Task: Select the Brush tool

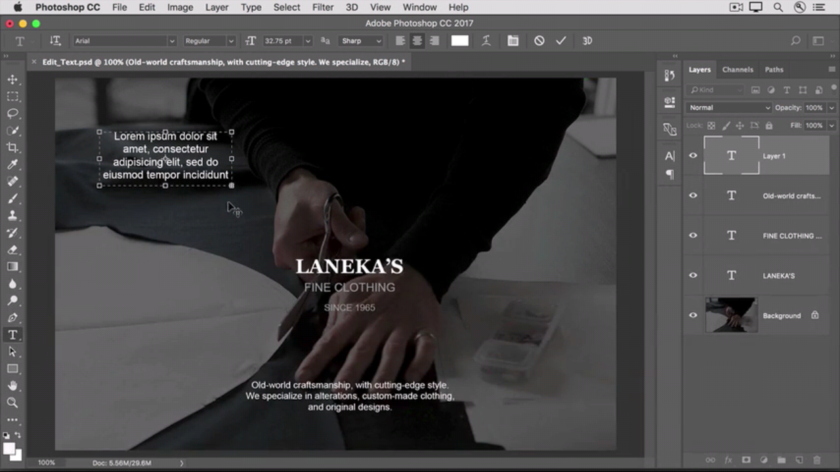Action: pos(12,199)
